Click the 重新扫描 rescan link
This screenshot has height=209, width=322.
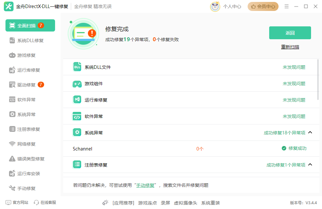pyautogui.click(x=289, y=47)
